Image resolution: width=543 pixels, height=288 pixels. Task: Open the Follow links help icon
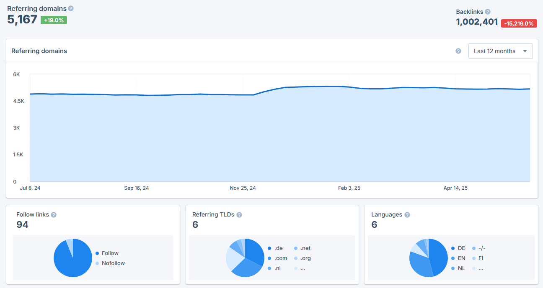point(54,214)
